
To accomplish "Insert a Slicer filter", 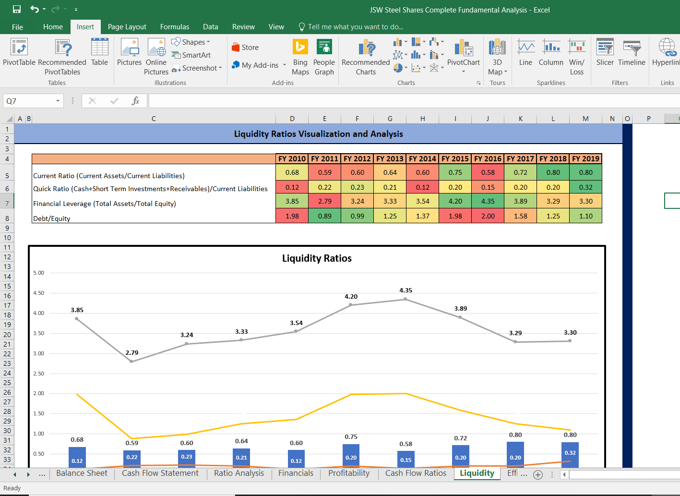I will [605, 52].
